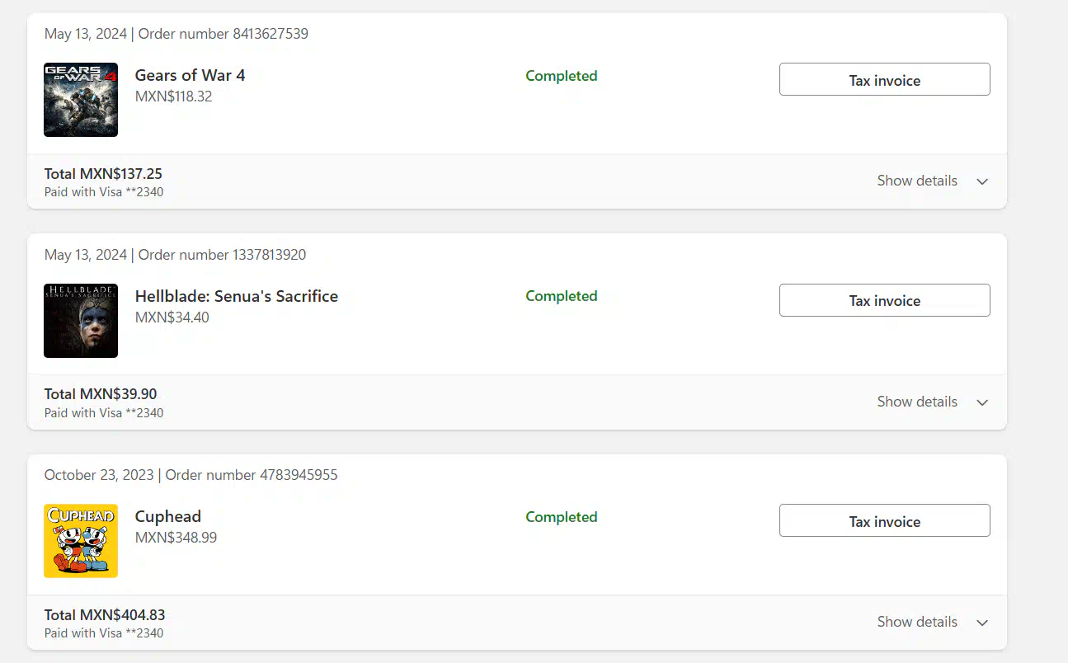Expand chevron arrow for Gears of War order

(982, 181)
